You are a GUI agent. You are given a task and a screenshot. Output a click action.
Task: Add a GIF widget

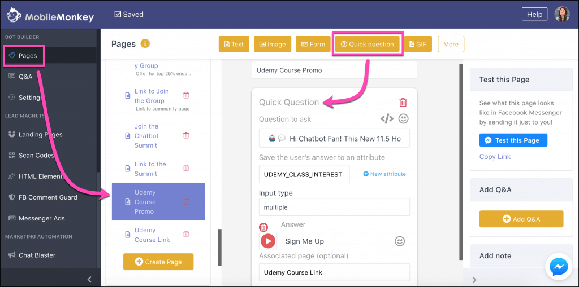(x=418, y=44)
